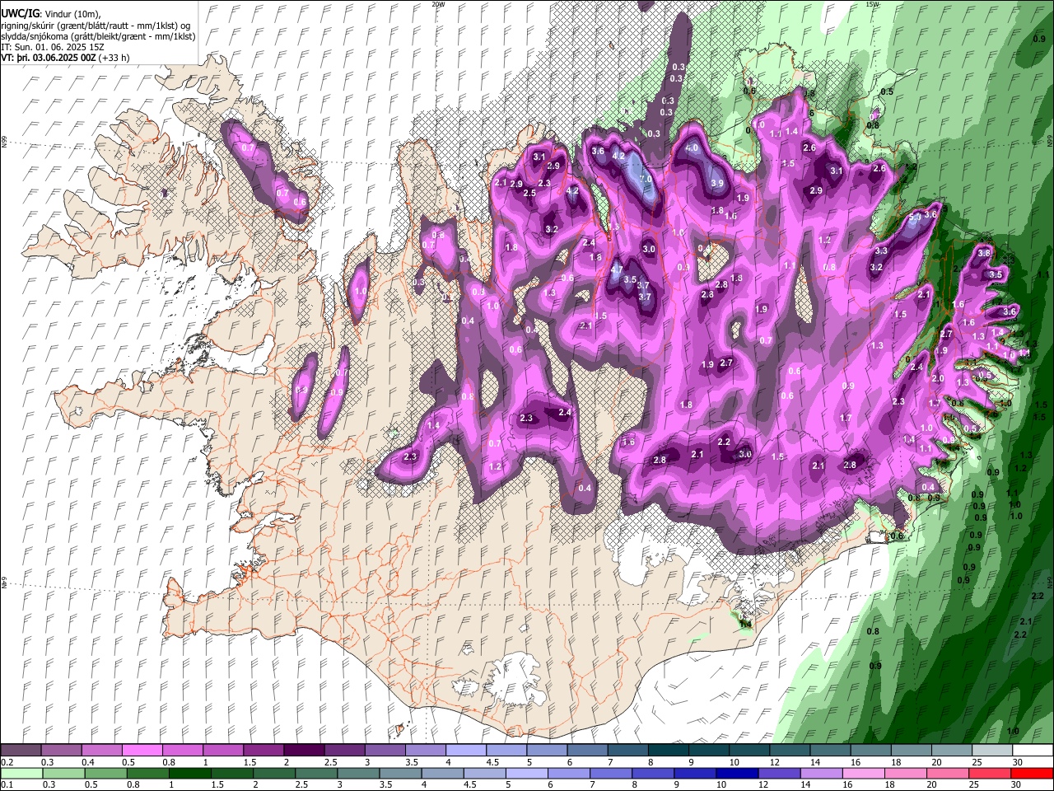Click the 7.0 precipitation value on the map

tap(646, 179)
